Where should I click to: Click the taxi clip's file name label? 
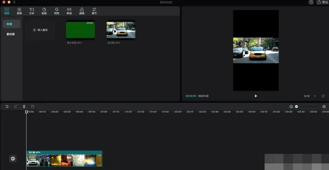[x=114, y=43]
